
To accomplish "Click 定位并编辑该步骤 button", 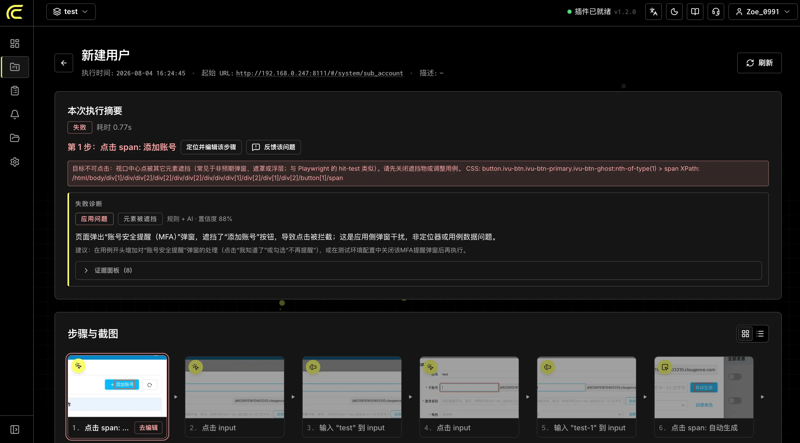I will 211,147.
